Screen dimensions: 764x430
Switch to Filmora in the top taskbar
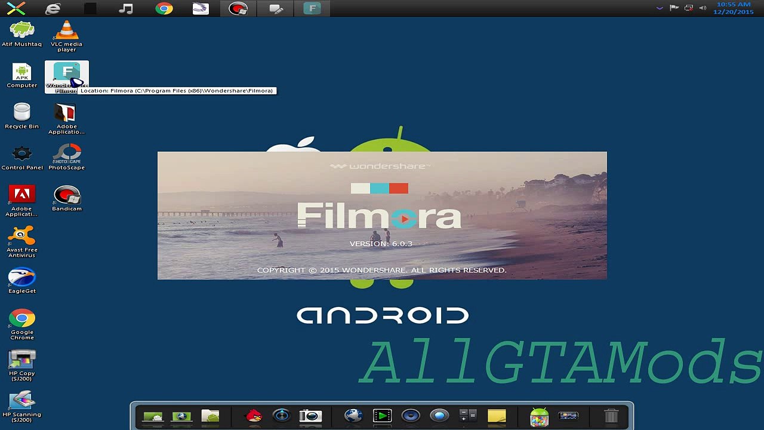(312, 8)
